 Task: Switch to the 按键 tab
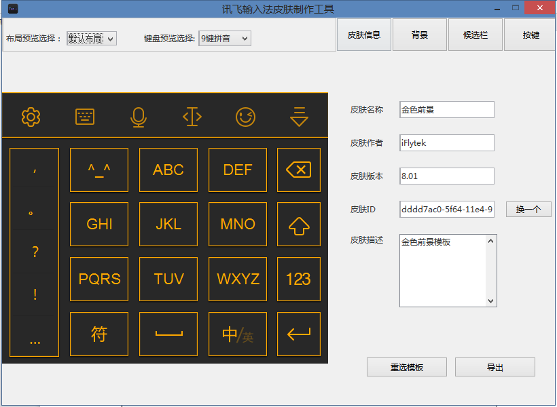click(531, 35)
